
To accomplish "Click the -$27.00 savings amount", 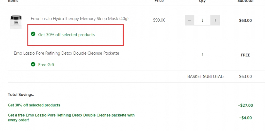I will 245,105.
